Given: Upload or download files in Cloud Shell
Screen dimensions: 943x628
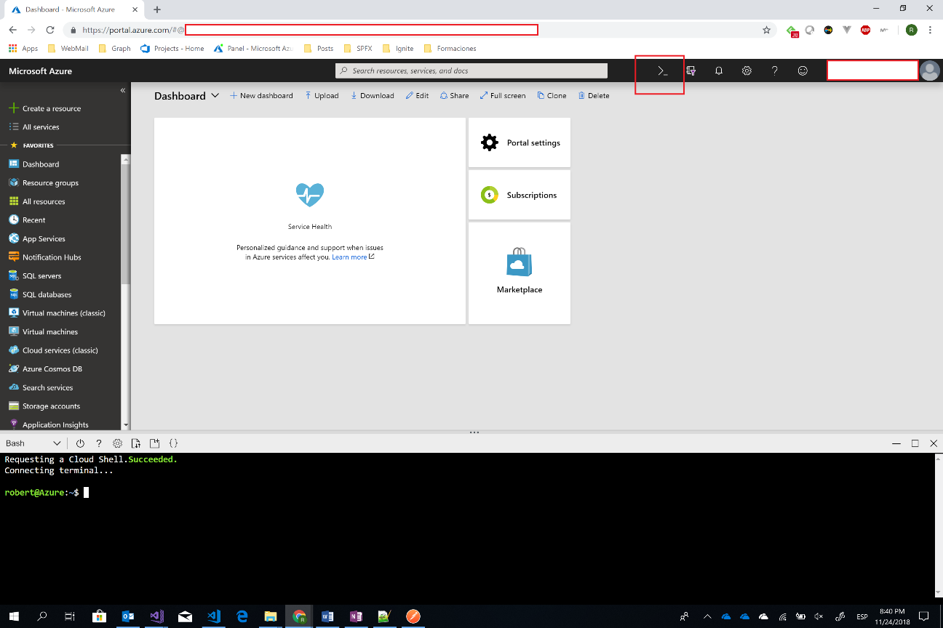Looking at the screenshot, I should tap(135, 443).
